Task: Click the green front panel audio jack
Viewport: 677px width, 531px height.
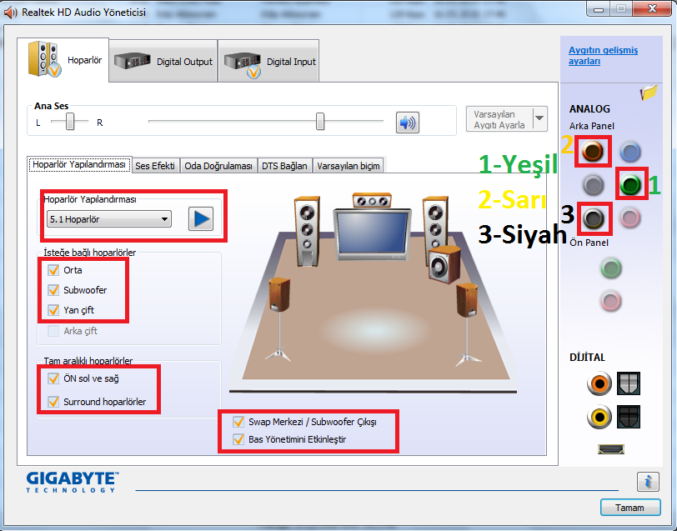Action: 611,268
